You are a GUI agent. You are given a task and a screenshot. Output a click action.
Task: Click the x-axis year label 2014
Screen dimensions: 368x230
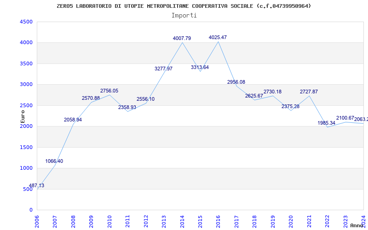182,221
